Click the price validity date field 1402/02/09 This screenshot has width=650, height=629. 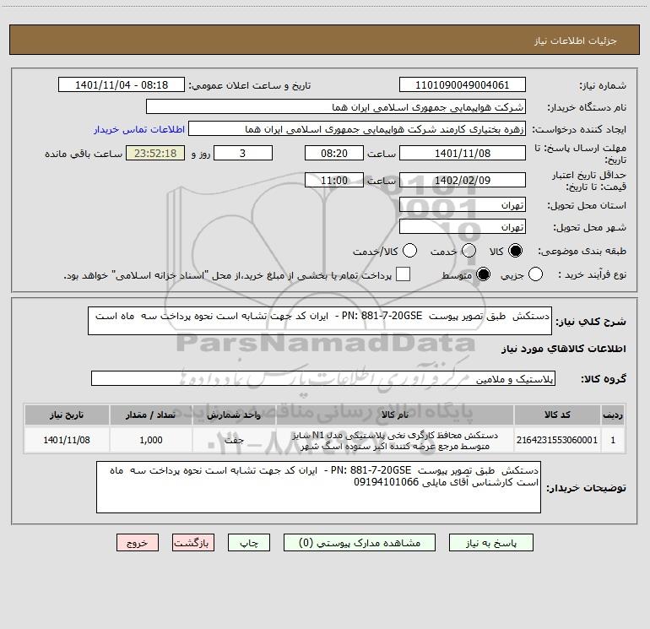(x=462, y=180)
